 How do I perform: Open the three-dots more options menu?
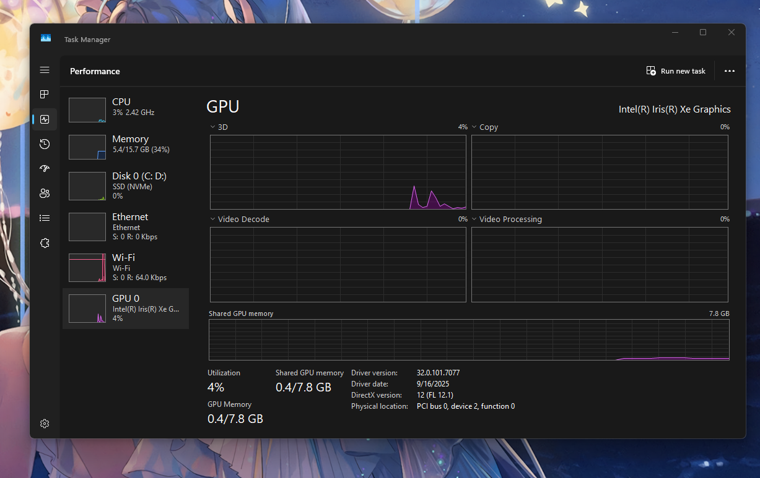pos(730,71)
